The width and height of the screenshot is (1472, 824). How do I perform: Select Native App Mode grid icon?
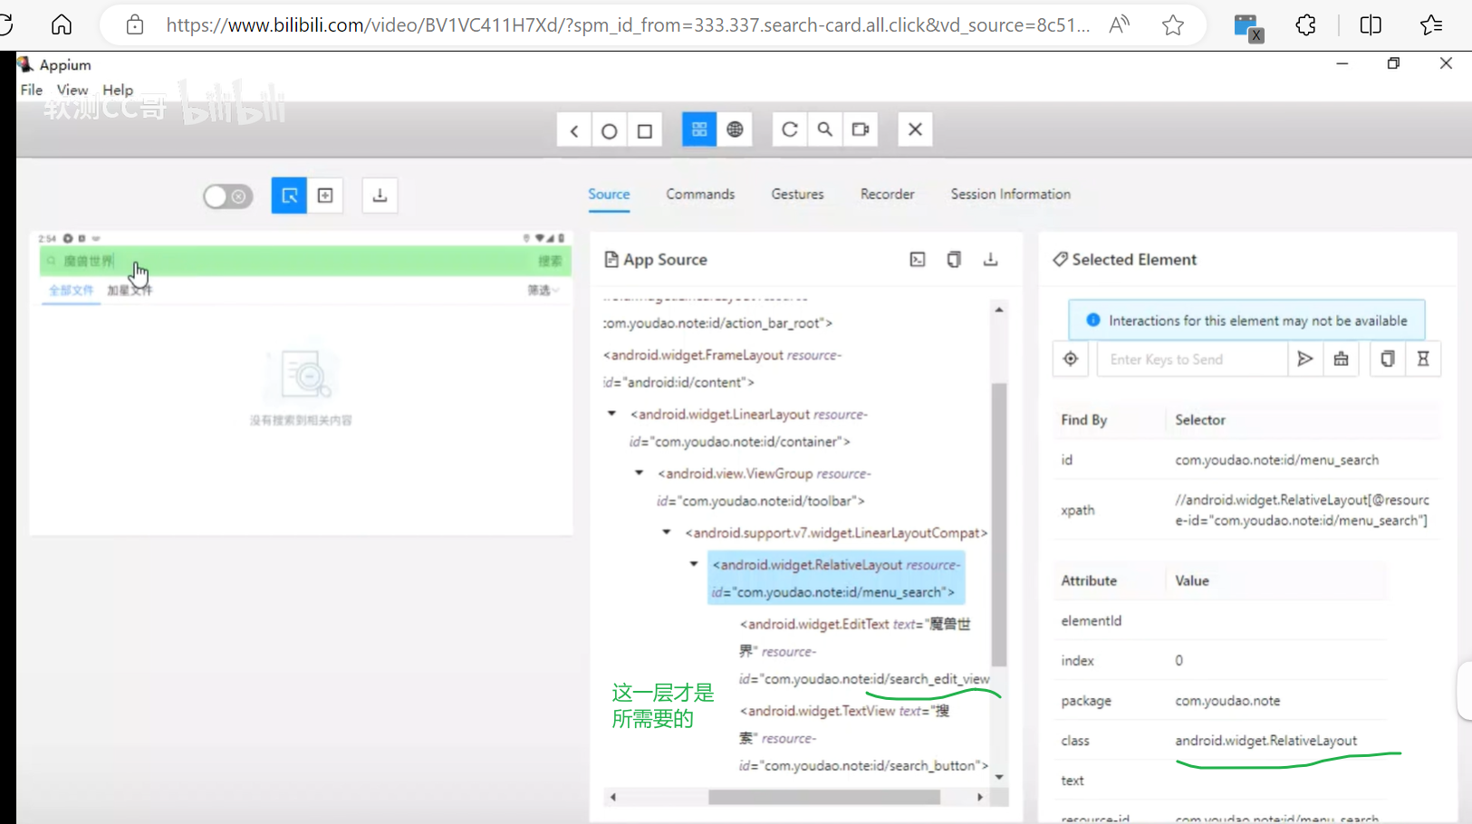click(699, 129)
